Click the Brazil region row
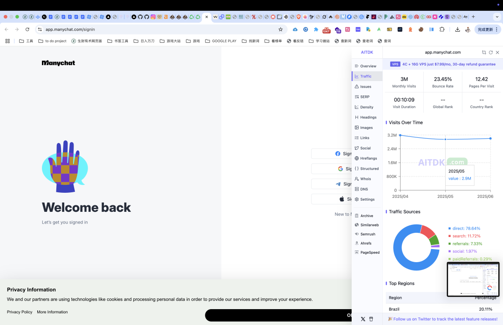This screenshot has width=503, height=325. 443,309
